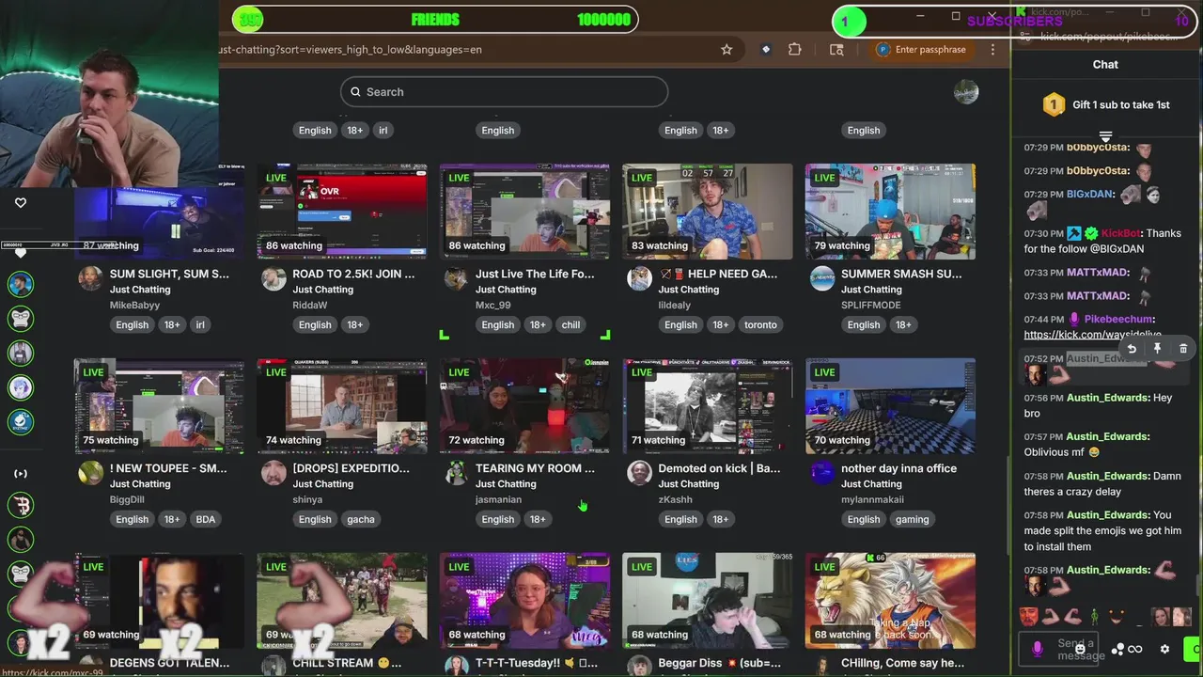The height and width of the screenshot is (677, 1203).
Task: Select the 'BDA' tag under BiggDill
Action: click(x=206, y=519)
